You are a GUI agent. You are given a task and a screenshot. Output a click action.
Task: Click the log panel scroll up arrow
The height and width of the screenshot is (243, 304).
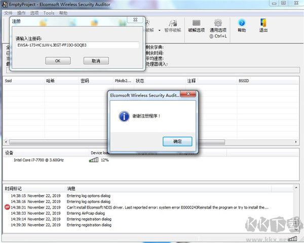296,188
